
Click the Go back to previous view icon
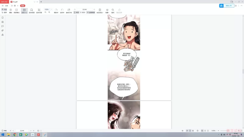pos(38,131)
